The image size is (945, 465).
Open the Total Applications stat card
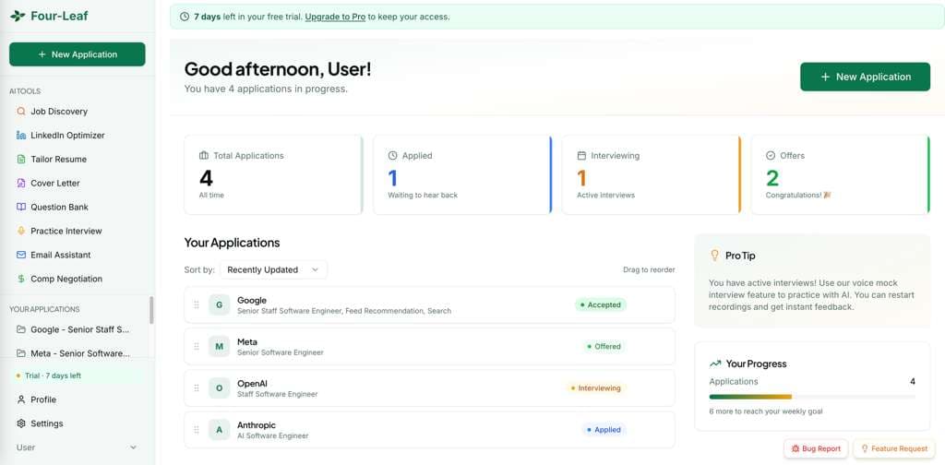click(x=273, y=174)
